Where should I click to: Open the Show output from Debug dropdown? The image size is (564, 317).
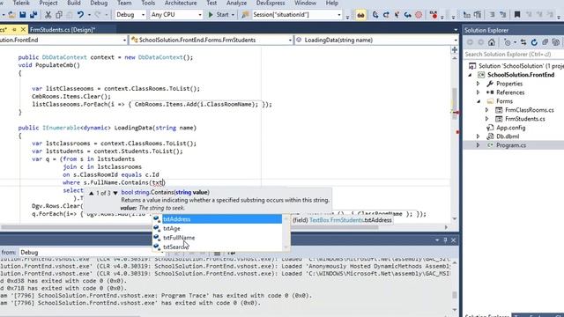click(x=91, y=253)
